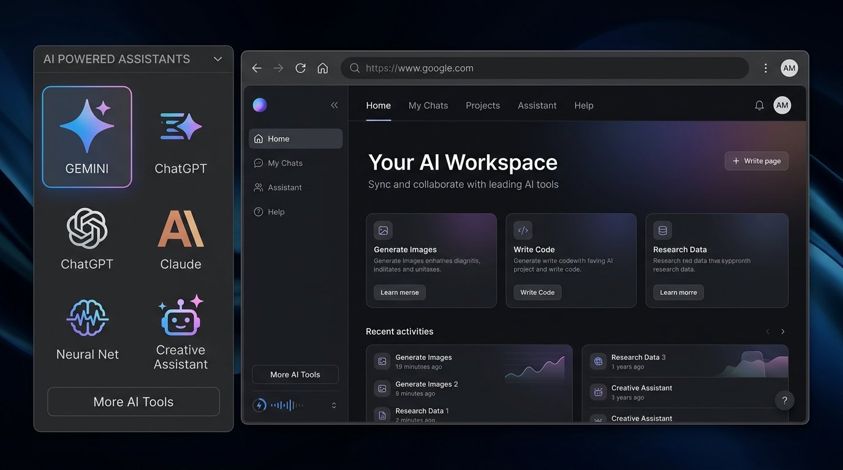
Task: Open ChatGPT tile with the knot logo
Action: (87, 228)
